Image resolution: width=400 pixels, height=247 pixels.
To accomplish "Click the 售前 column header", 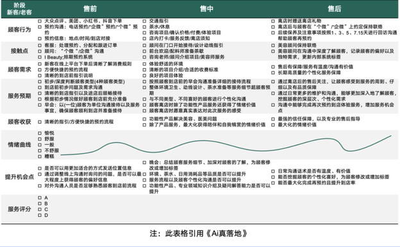I will pos(90,9).
